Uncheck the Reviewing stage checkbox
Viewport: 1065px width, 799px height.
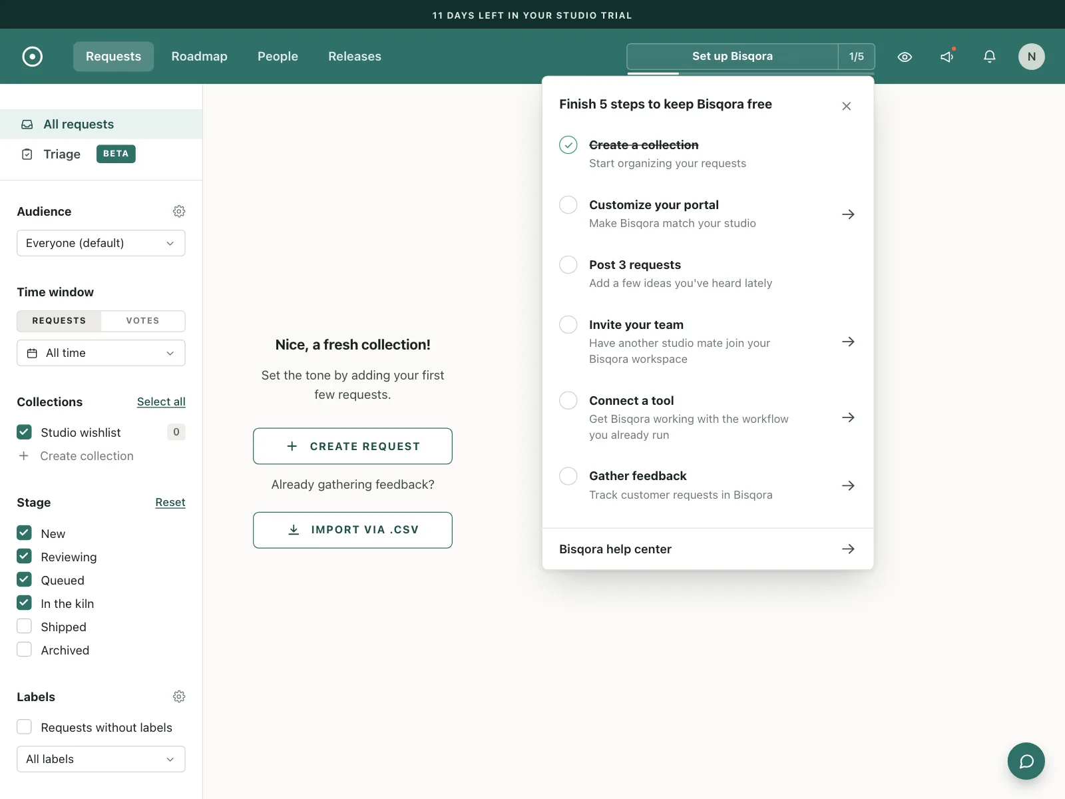point(24,556)
